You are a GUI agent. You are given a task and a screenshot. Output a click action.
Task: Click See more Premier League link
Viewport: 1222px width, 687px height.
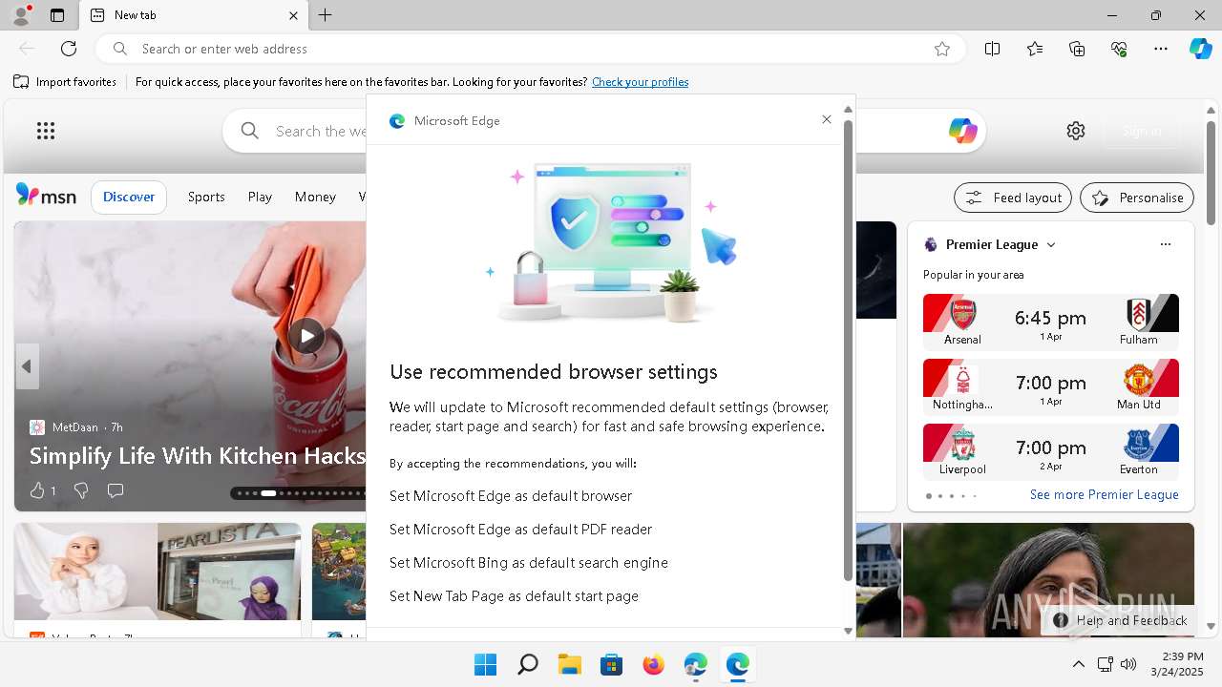click(1104, 494)
